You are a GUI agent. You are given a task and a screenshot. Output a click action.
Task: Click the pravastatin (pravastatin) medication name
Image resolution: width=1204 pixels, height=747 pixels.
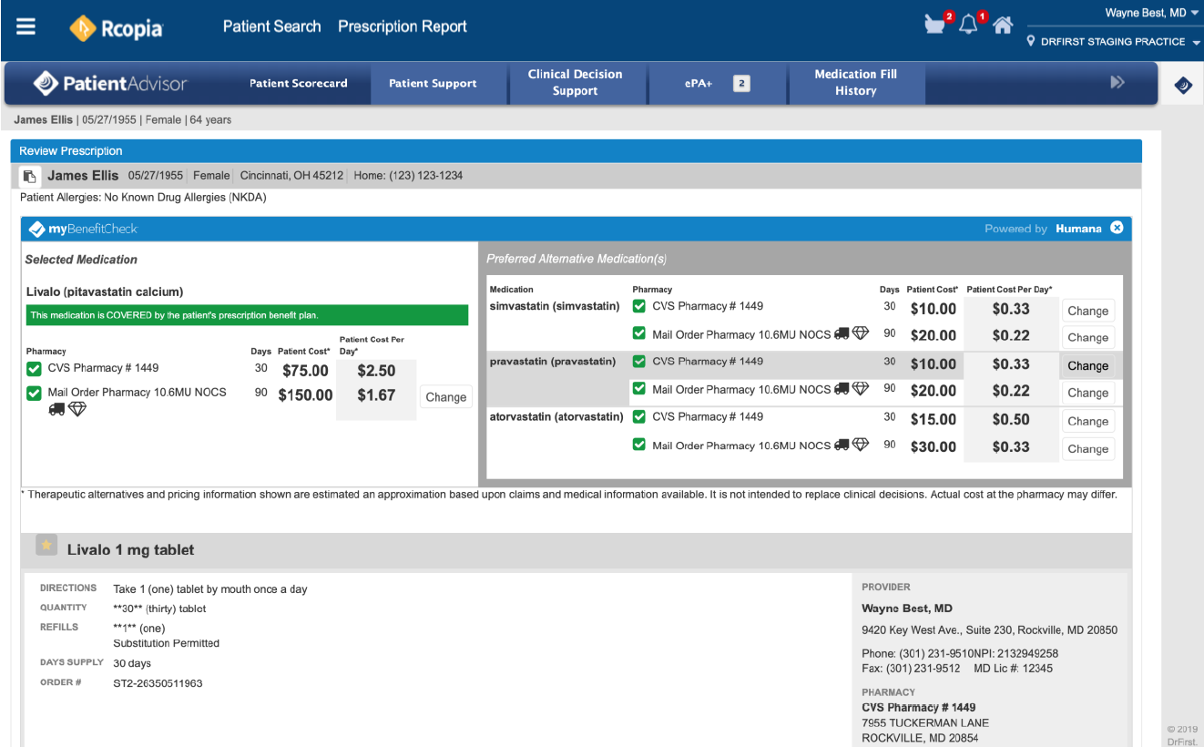point(553,362)
